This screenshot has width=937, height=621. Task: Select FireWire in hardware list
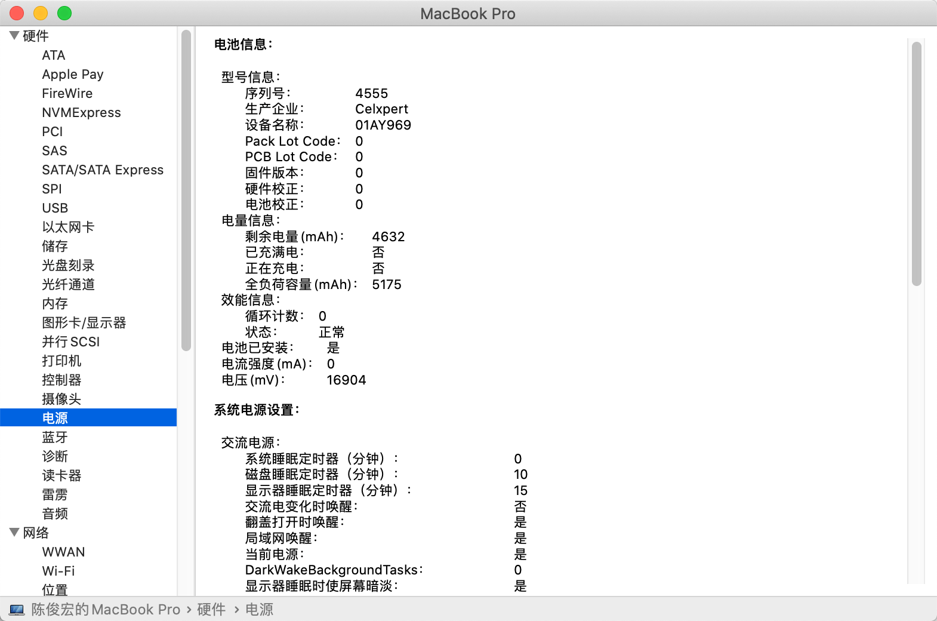coord(67,93)
